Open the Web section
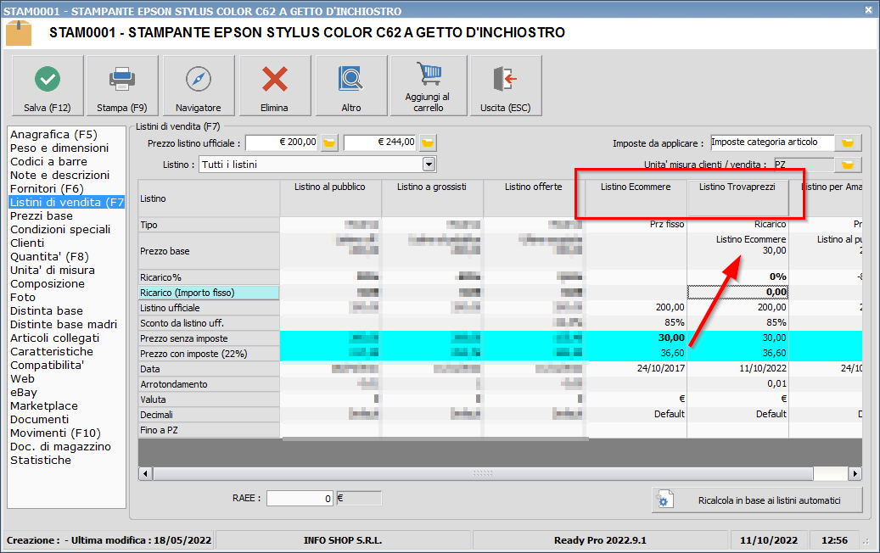Image resolution: width=880 pixels, height=553 pixels. pos(22,378)
